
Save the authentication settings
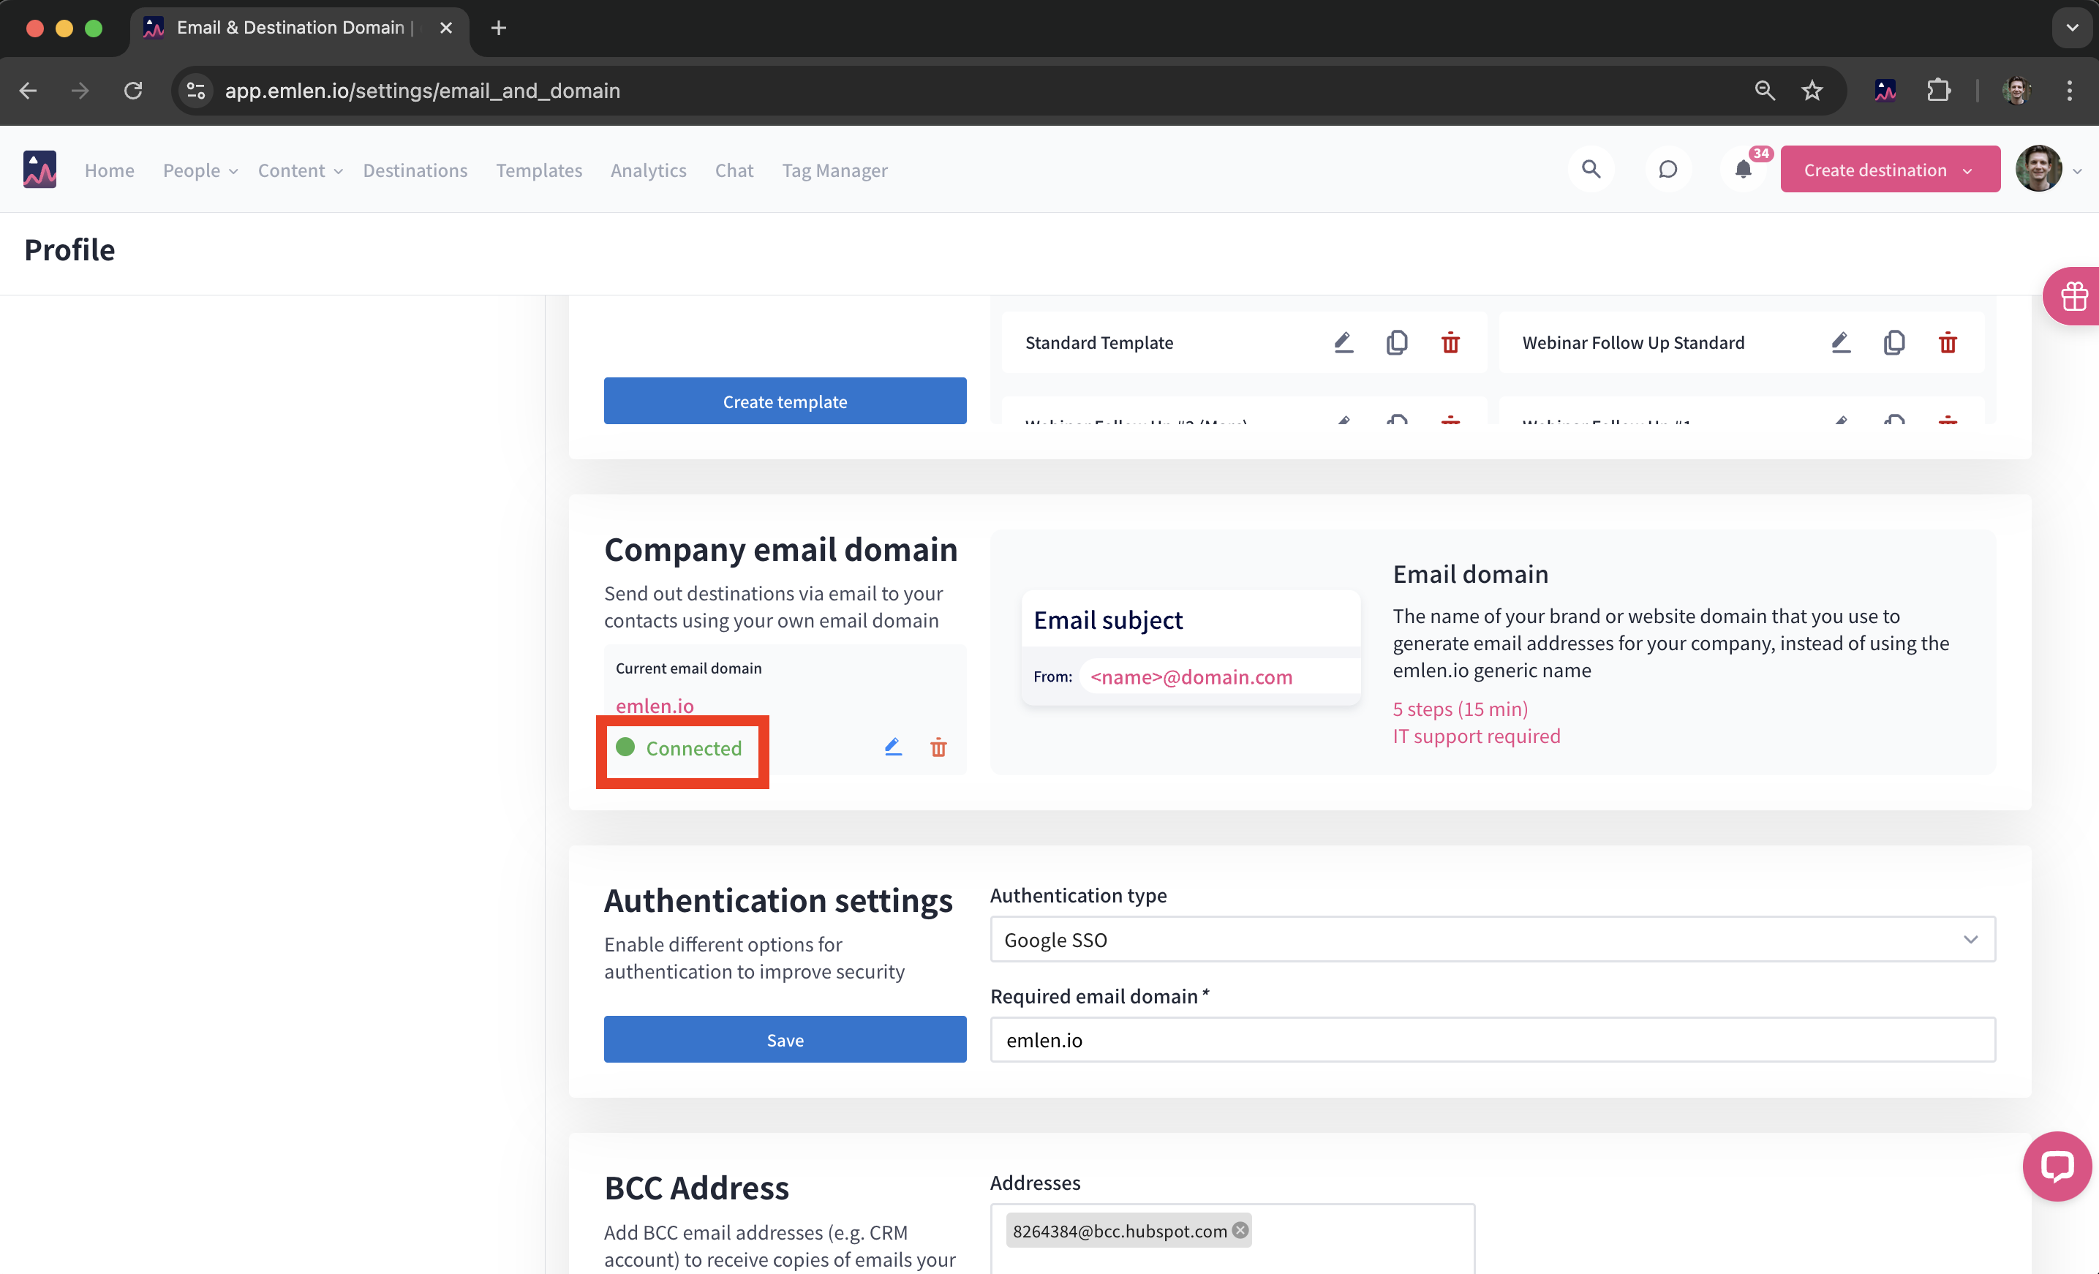tap(785, 1039)
